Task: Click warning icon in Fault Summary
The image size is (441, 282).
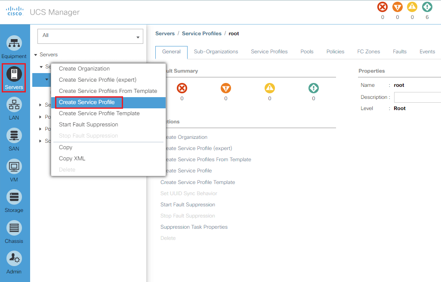Action: pos(314,88)
